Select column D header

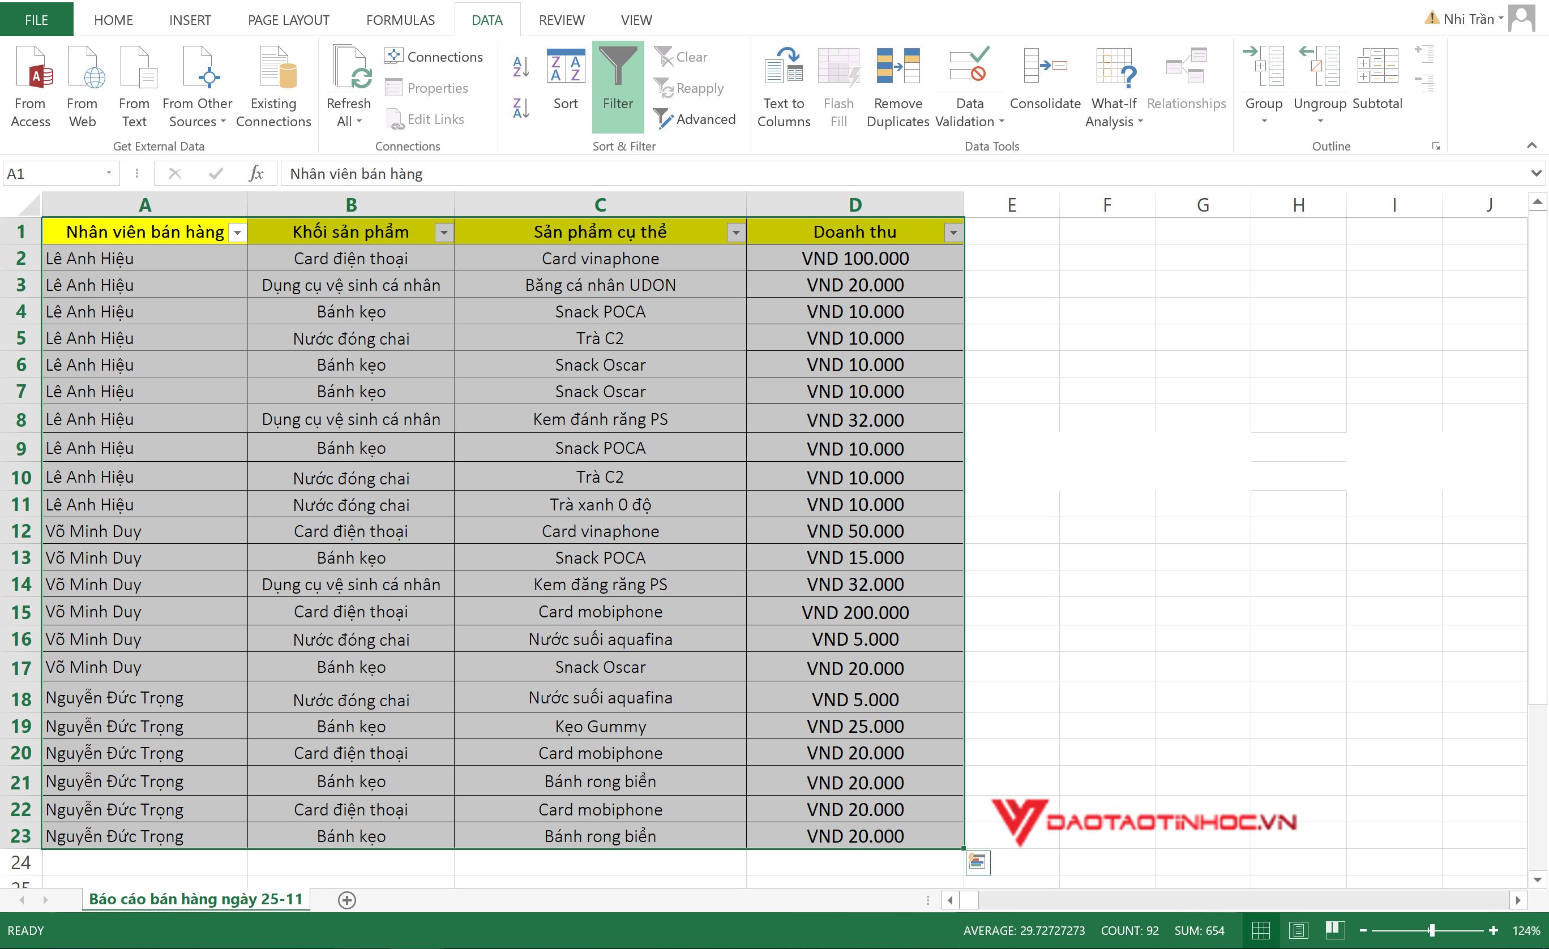(x=855, y=204)
